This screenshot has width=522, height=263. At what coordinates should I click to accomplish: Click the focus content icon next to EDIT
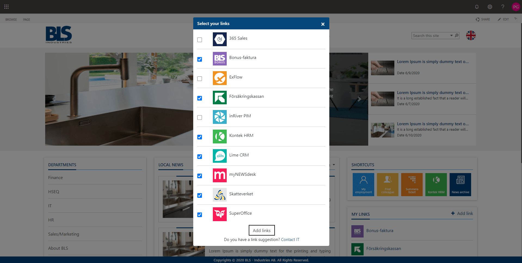pos(516,19)
